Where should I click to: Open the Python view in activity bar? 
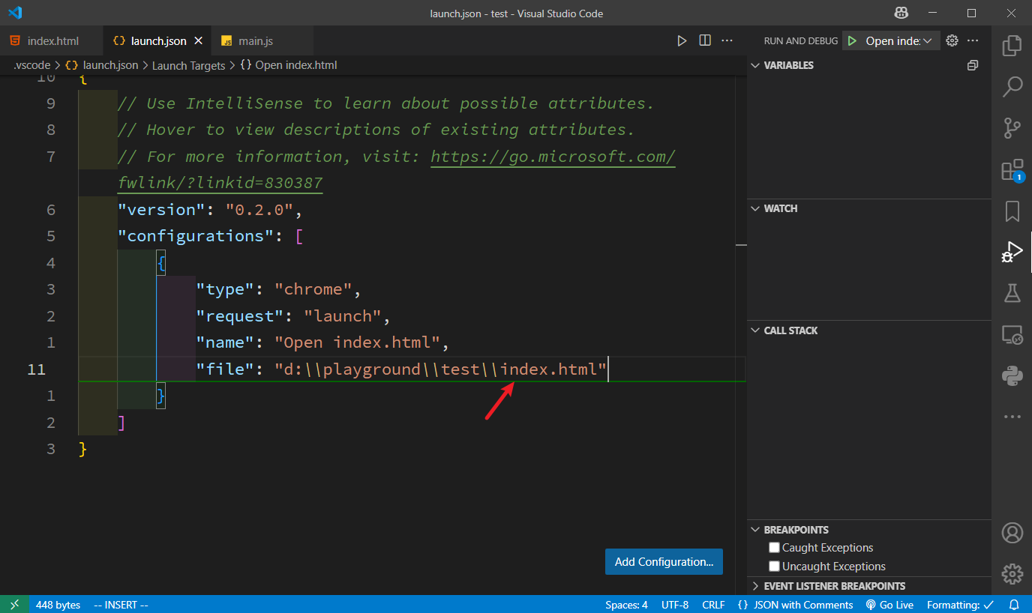click(1012, 375)
